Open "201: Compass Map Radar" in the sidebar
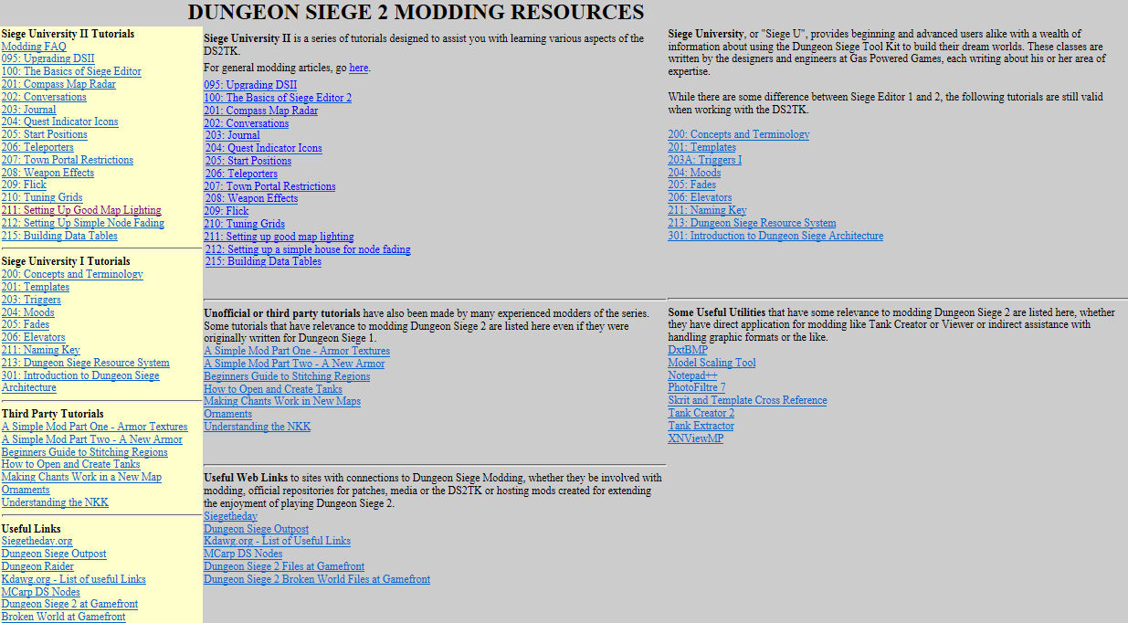 pyautogui.click(x=58, y=84)
